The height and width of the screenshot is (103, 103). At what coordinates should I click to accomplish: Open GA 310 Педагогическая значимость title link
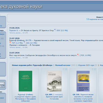[x=83, y=98]
